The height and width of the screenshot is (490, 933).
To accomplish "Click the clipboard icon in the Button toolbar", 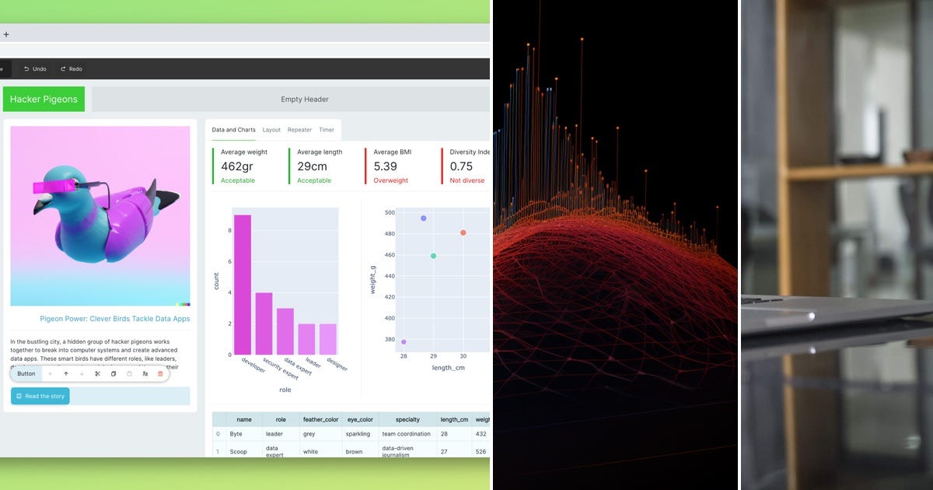I will [x=129, y=373].
